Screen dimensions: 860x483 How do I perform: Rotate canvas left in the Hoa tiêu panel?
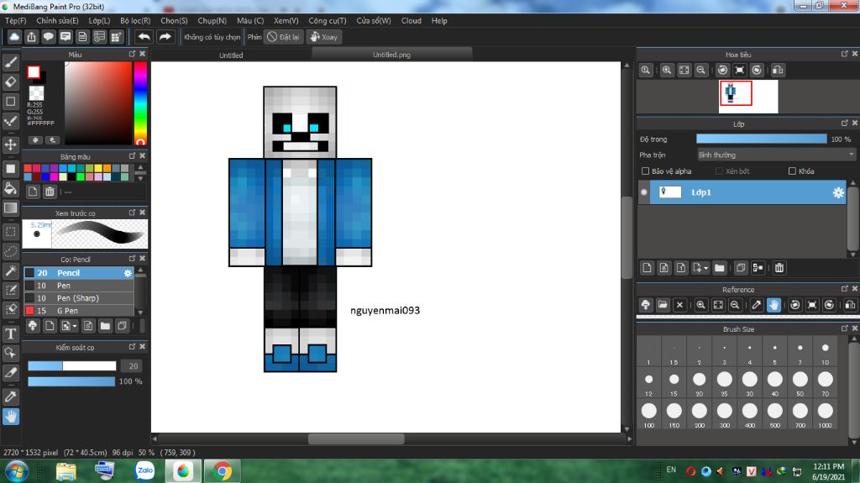pyautogui.click(x=723, y=71)
